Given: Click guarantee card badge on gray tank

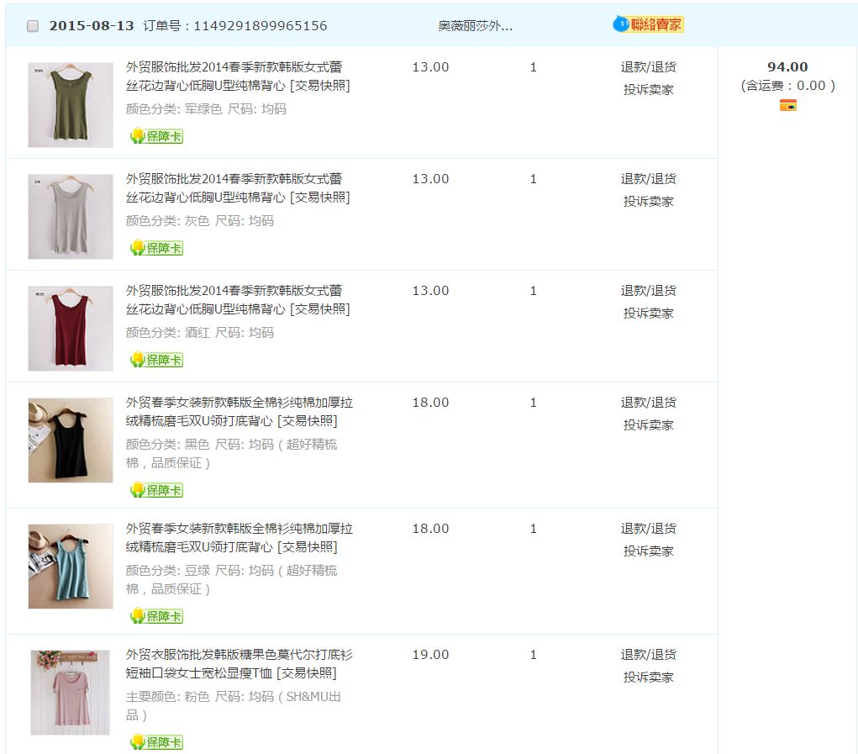Looking at the screenshot, I should [156, 248].
